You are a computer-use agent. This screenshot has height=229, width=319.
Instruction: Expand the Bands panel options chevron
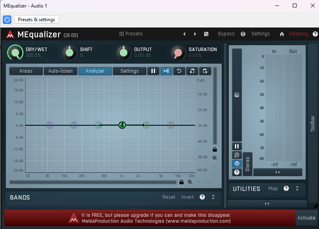pos(213,197)
